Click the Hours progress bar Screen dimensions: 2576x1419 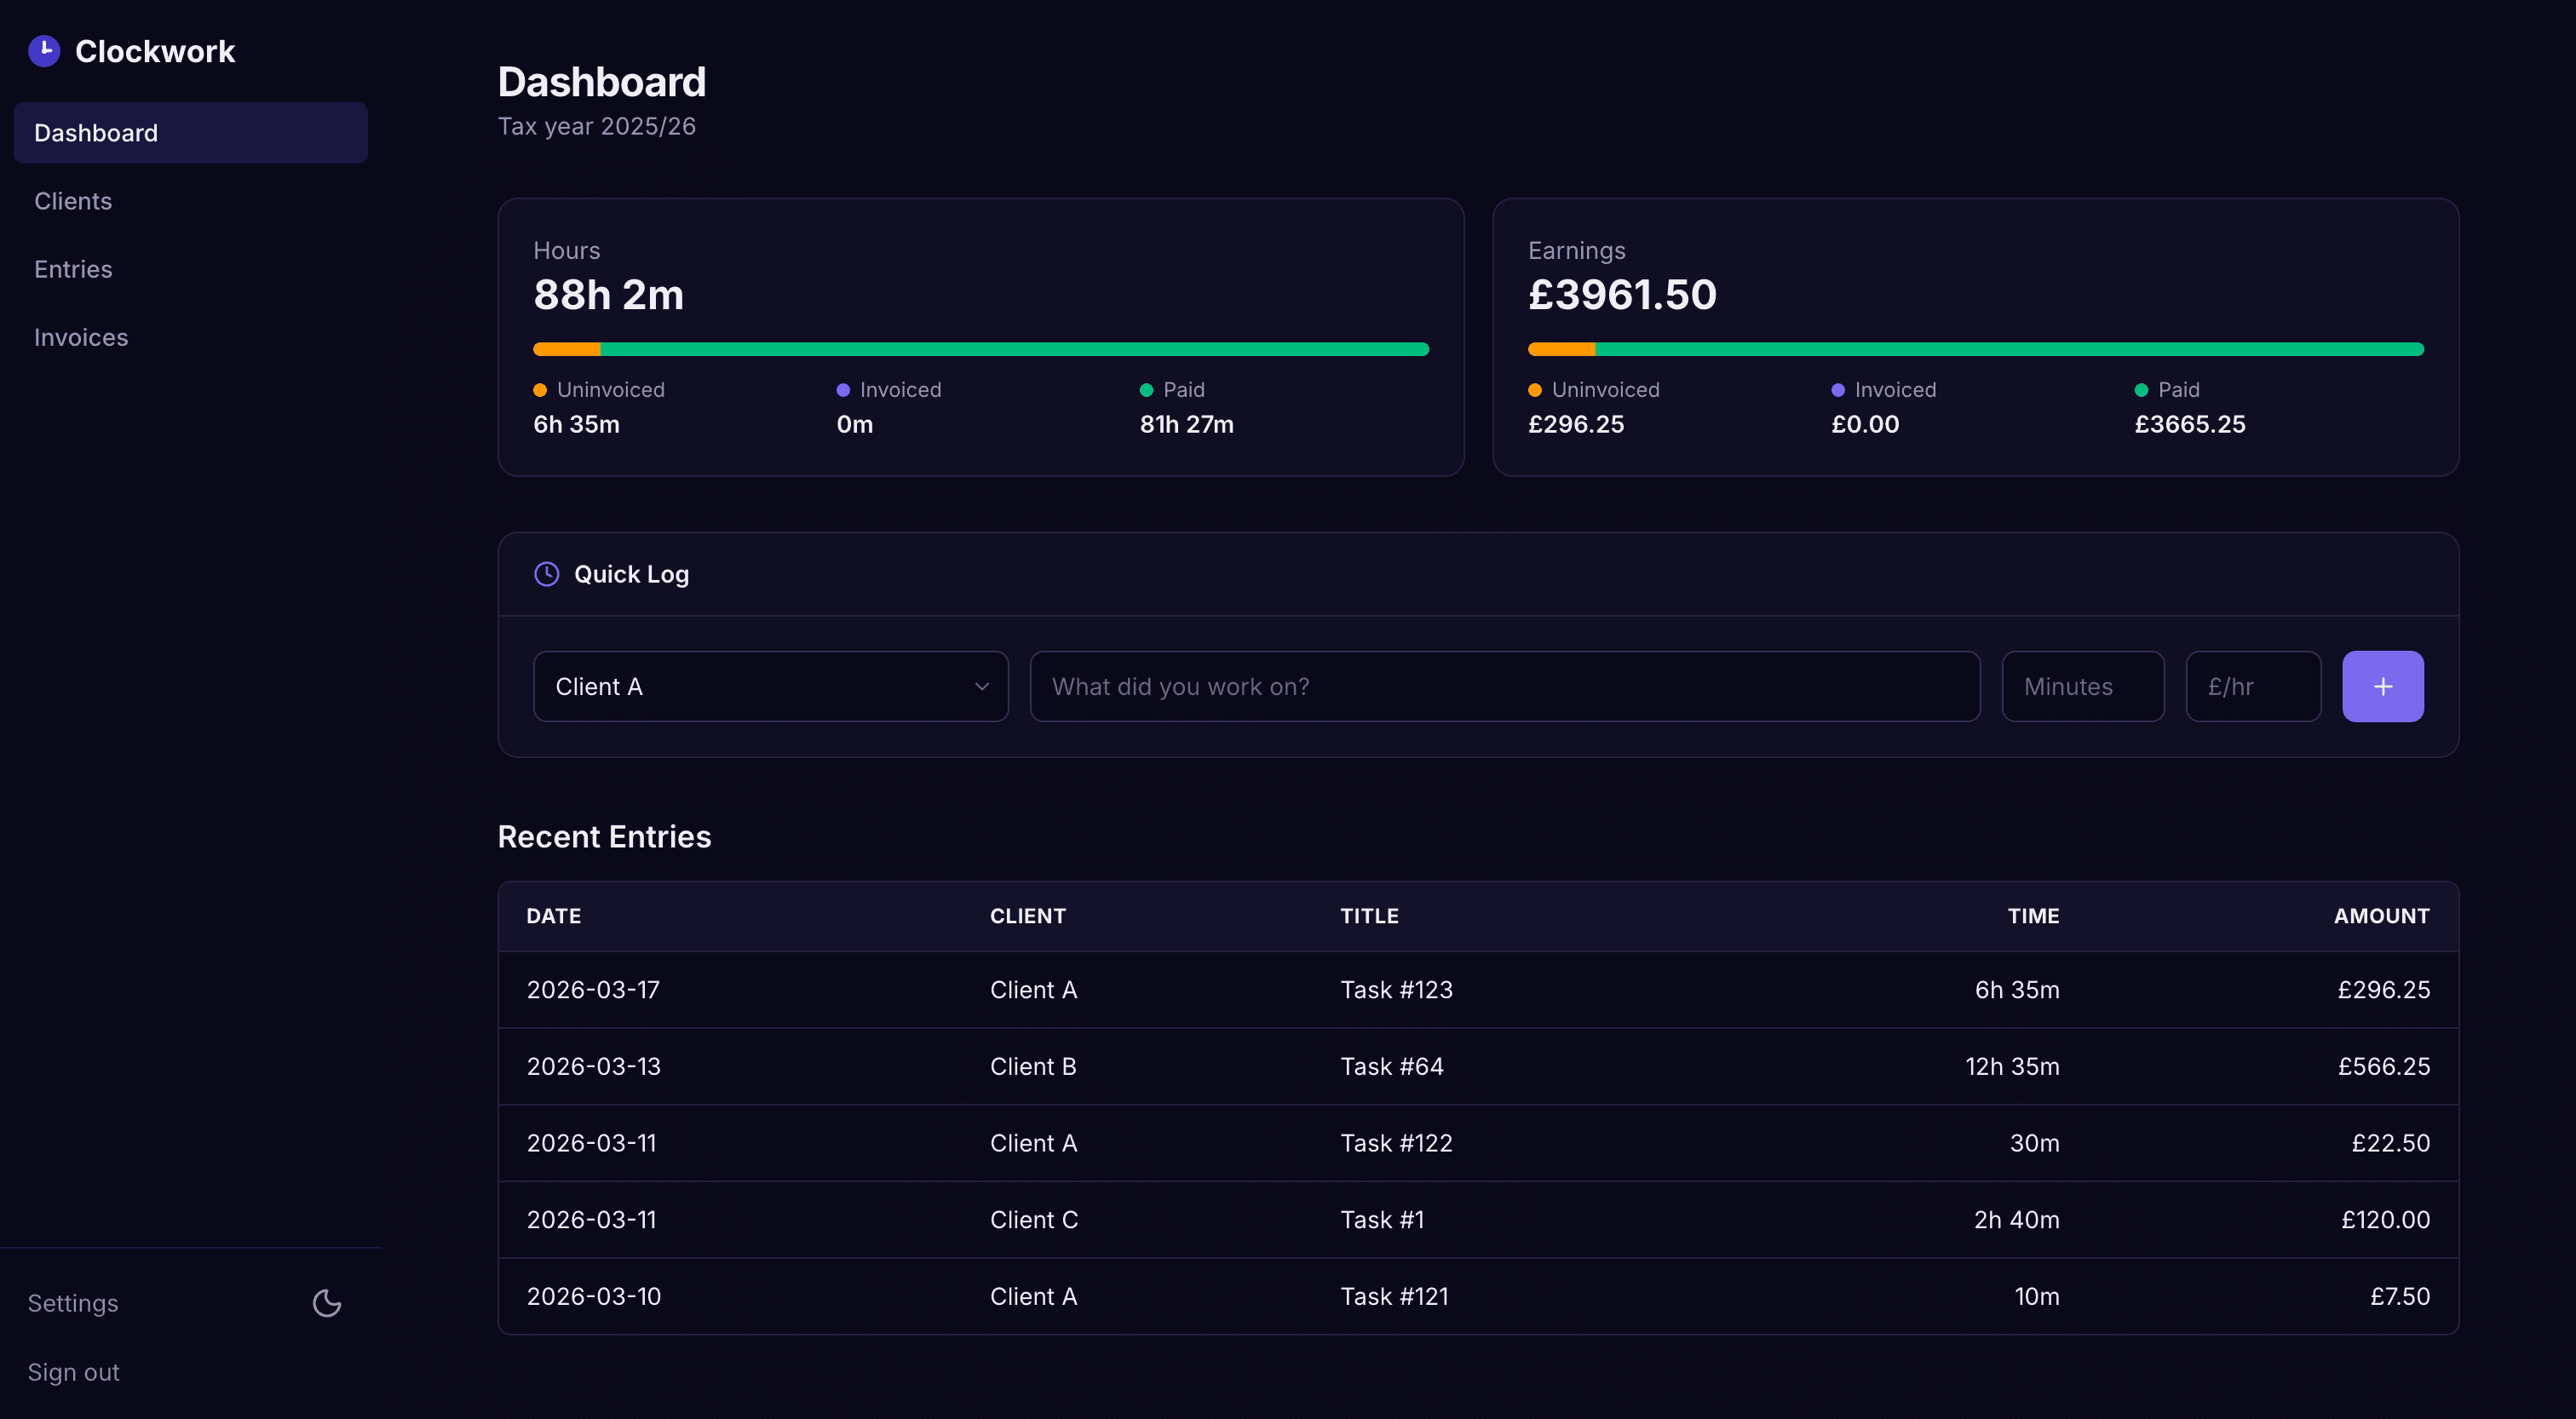point(980,349)
